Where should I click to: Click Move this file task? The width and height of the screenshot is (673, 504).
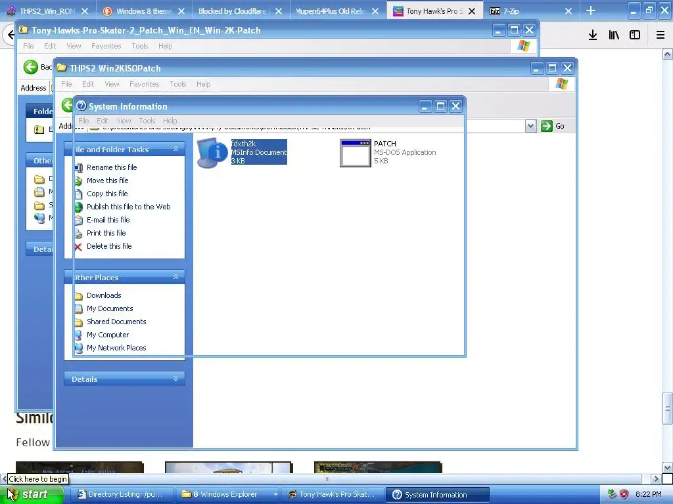click(107, 180)
